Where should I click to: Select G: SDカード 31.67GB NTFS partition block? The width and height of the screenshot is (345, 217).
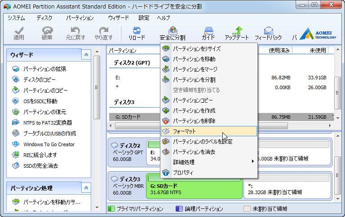[x=194, y=187]
